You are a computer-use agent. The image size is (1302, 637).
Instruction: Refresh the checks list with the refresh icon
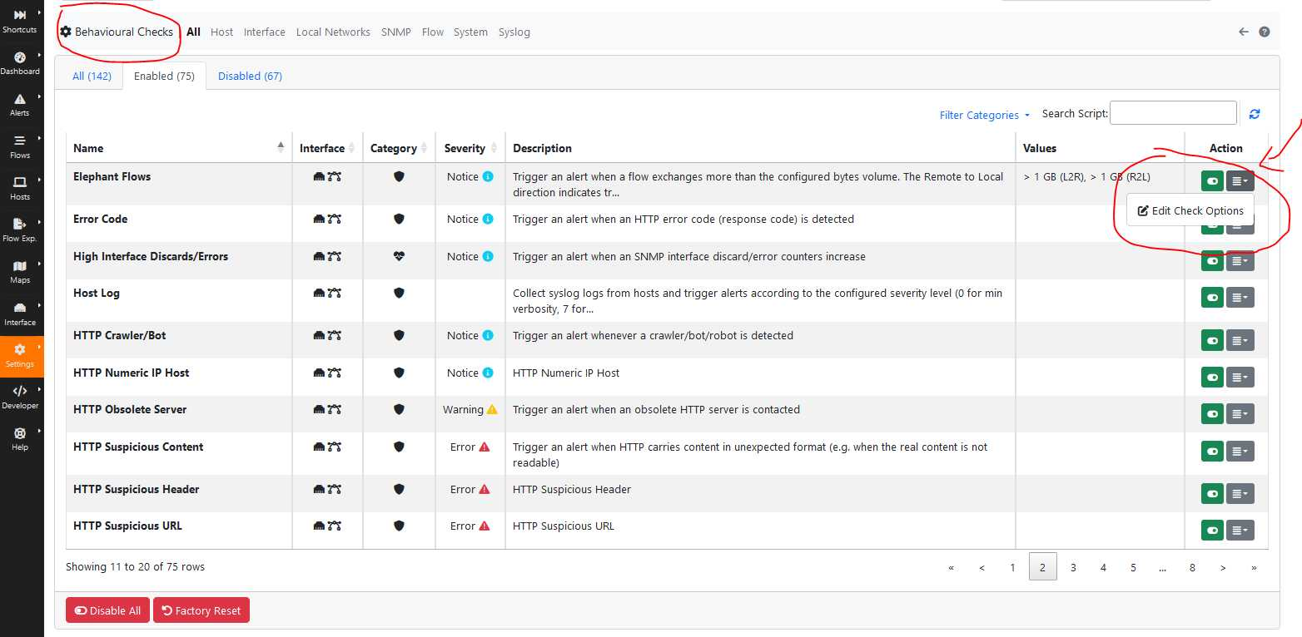click(x=1255, y=113)
